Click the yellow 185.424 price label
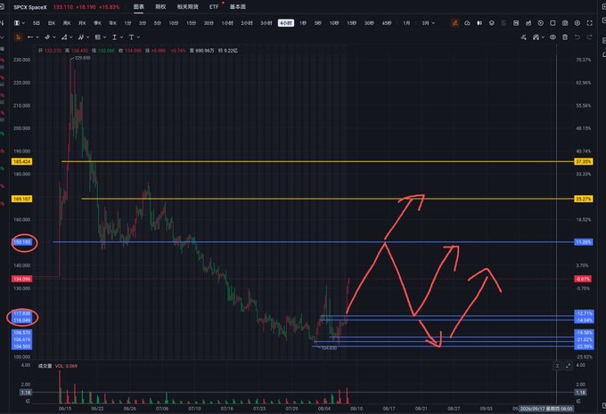 [21, 161]
